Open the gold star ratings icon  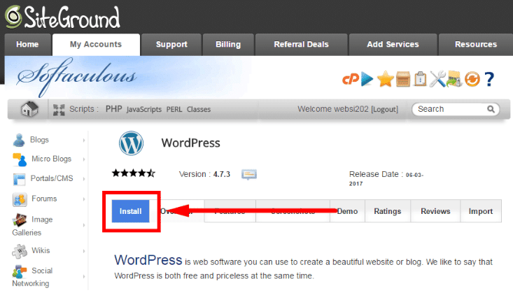click(x=385, y=79)
